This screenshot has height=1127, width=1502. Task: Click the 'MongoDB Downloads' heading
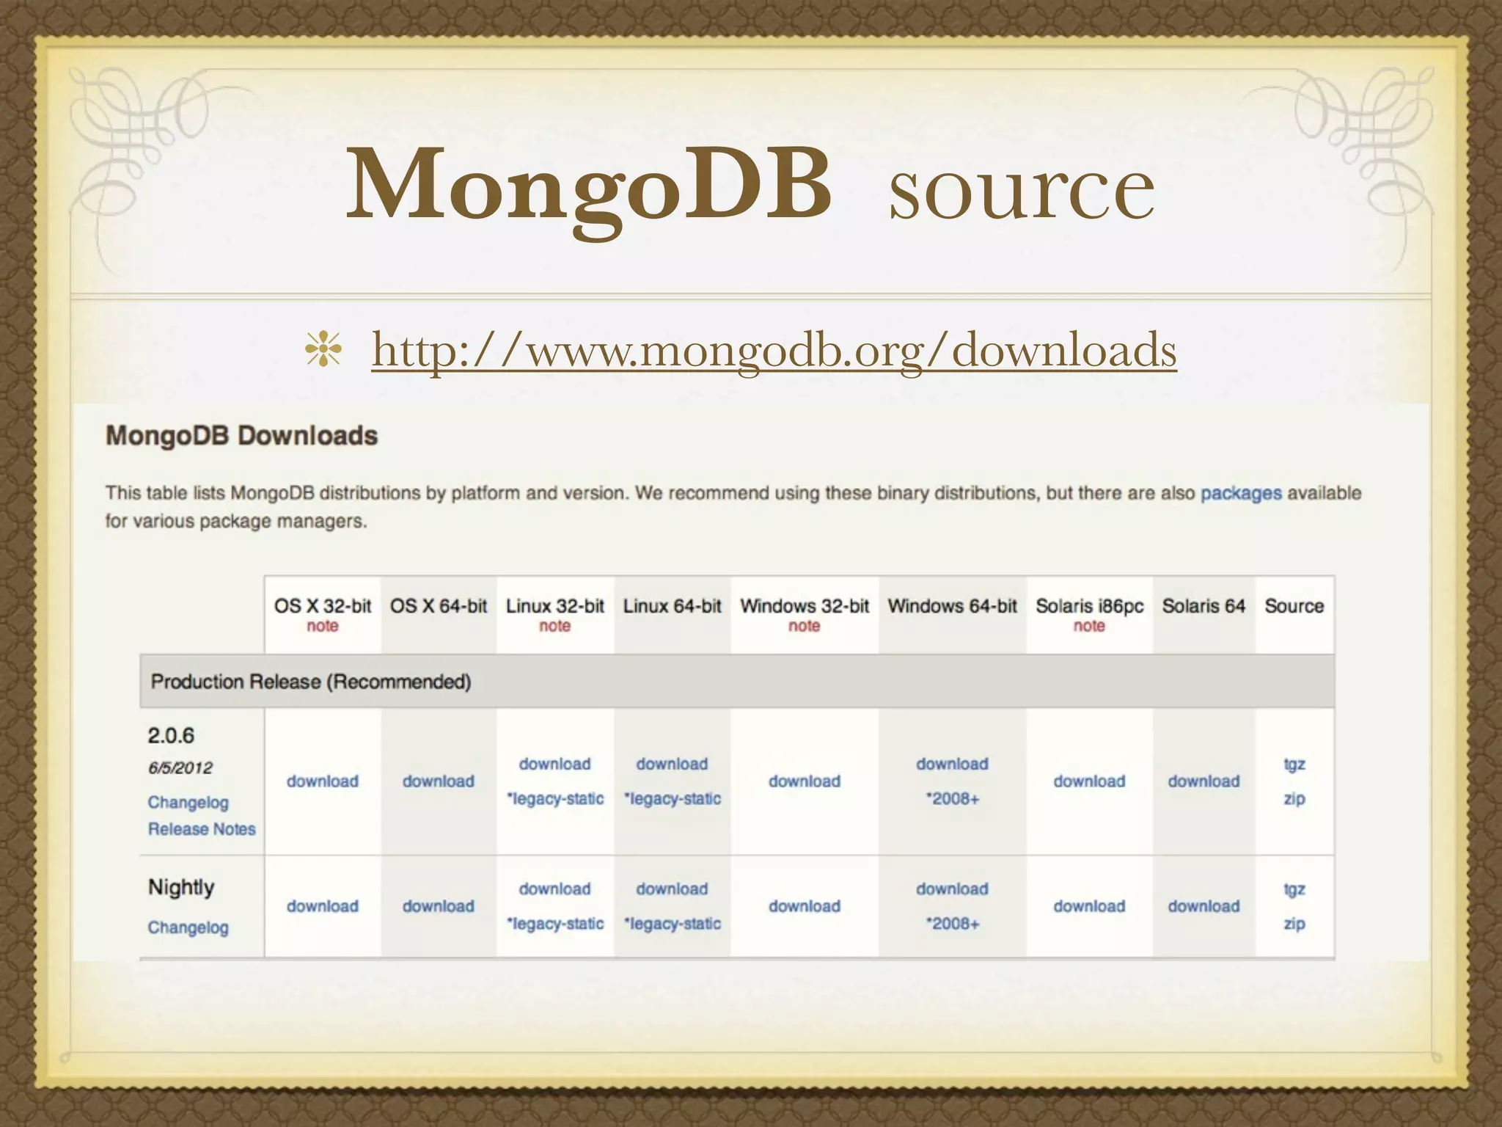coord(242,436)
